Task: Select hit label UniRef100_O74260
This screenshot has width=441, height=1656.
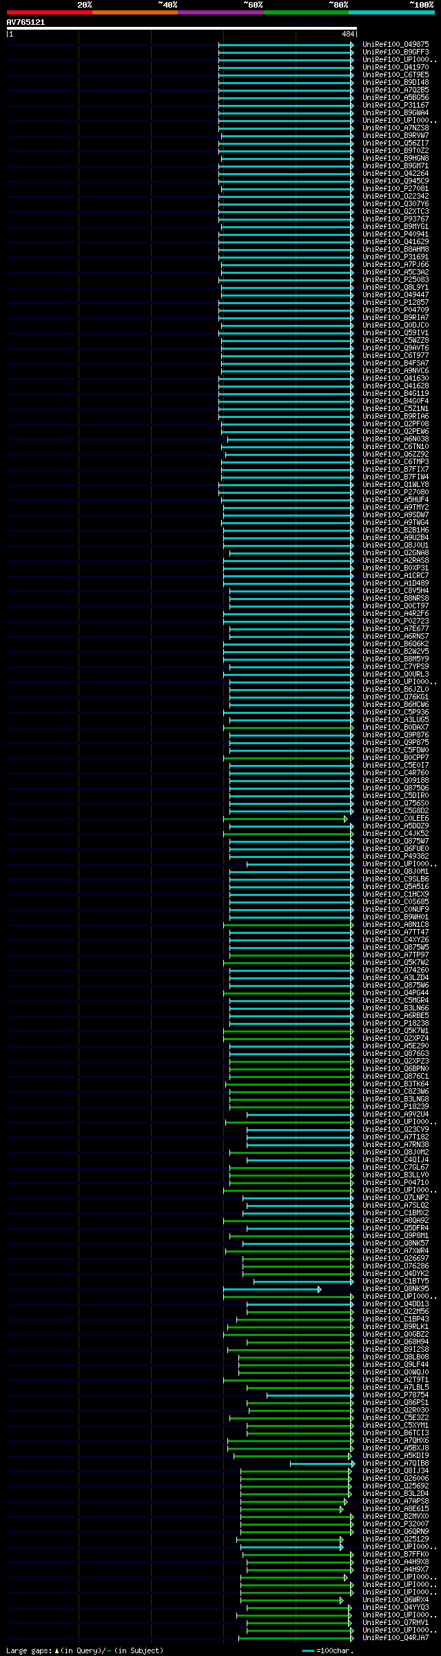Action: point(396,970)
